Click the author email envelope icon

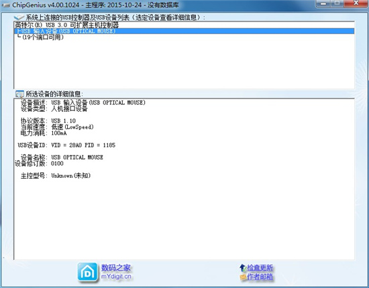point(243,277)
